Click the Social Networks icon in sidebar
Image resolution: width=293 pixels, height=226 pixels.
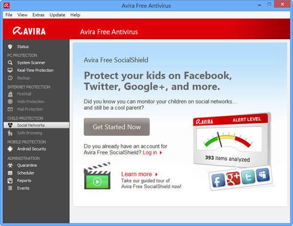pyautogui.click(x=10, y=125)
